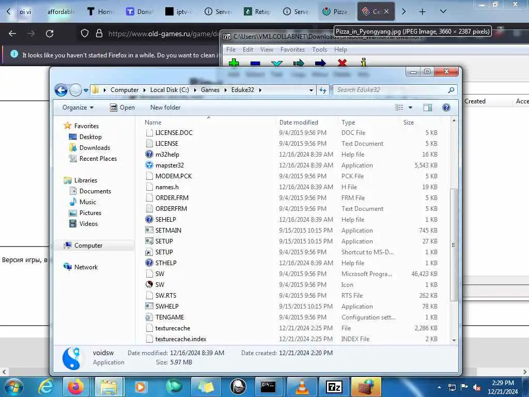Expand the arrow after Eduke32 breadcrumb
This screenshot has height=397, width=529.
click(x=260, y=90)
